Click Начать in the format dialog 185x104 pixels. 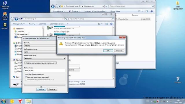tap(41, 89)
